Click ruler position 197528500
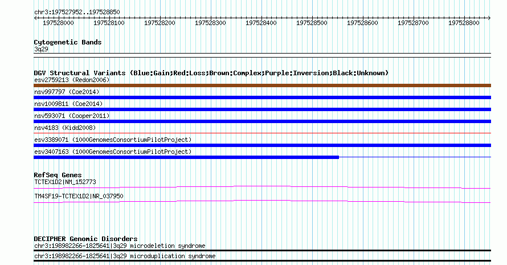This screenshot has height=265, width=507. click(312, 23)
